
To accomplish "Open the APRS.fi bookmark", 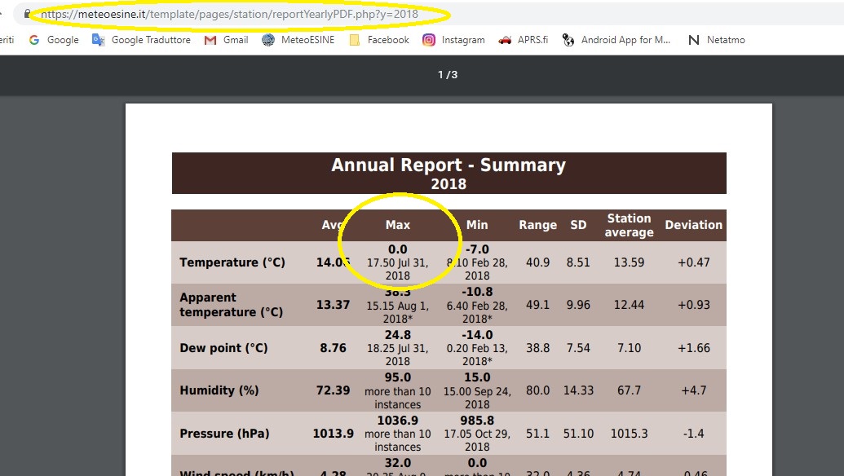I will [x=524, y=40].
